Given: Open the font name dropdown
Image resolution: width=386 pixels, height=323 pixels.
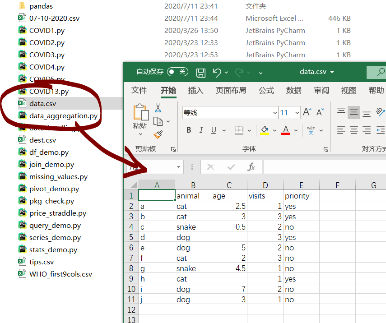Looking at the screenshot, I should pyautogui.click(x=275, y=113).
